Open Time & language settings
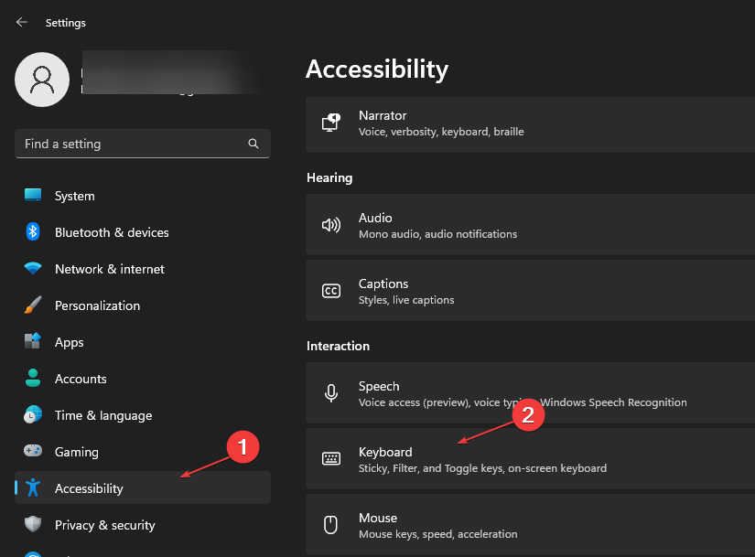This screenshot has height=557, width=755. point(103,415)
